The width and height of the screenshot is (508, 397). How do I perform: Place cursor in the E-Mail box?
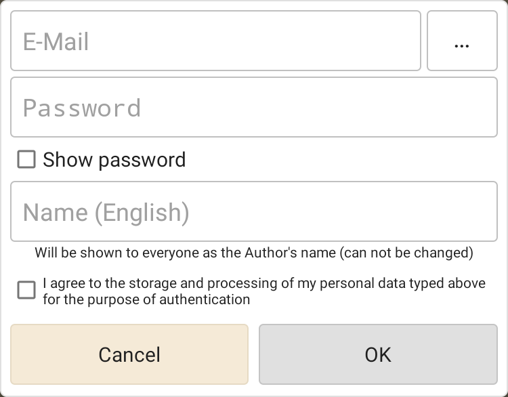[x=215, y=41]
